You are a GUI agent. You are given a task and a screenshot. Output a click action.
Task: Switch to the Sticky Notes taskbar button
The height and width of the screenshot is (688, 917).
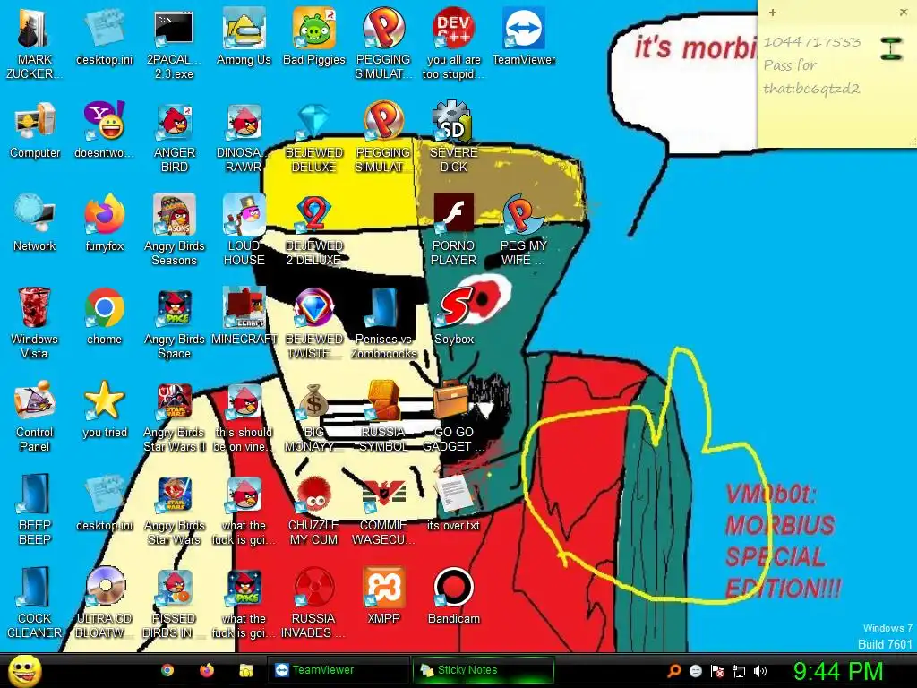[483, 670]
